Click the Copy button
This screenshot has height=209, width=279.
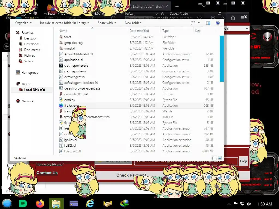pyautogui.click(x=243, y=161)
